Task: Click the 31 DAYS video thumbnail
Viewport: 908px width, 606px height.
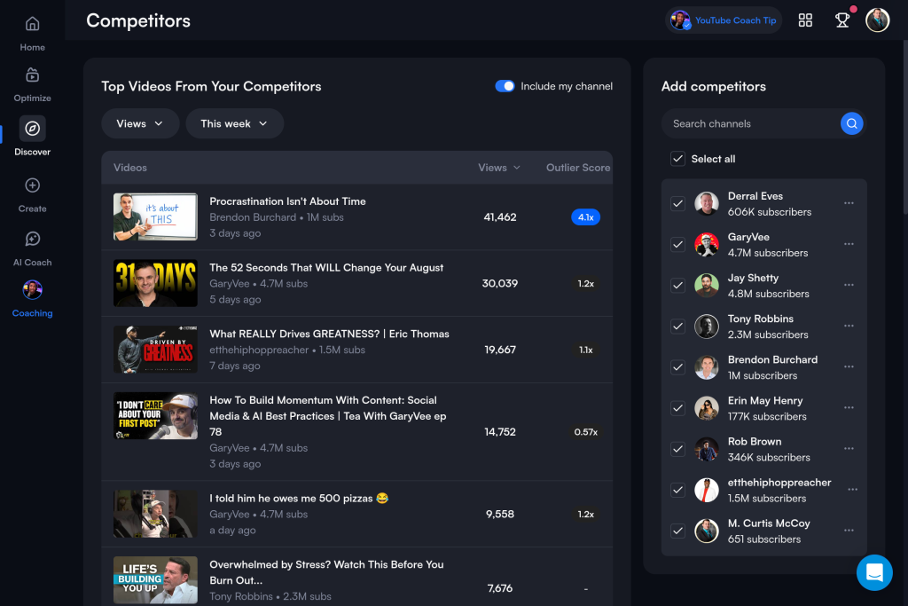Action: pos(155,283)
